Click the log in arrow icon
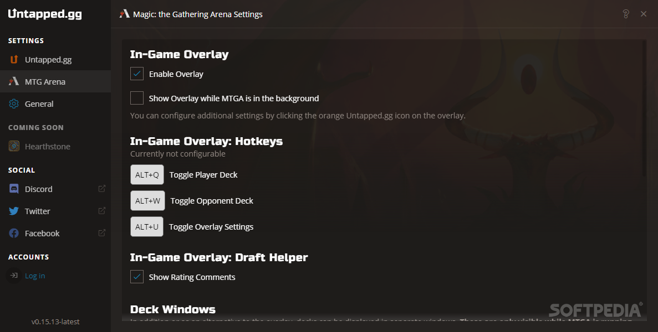This screenshot has width=658, height=332. 14,276
